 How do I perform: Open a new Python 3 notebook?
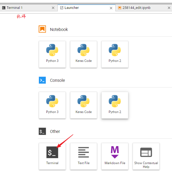(x=52, y=54)
